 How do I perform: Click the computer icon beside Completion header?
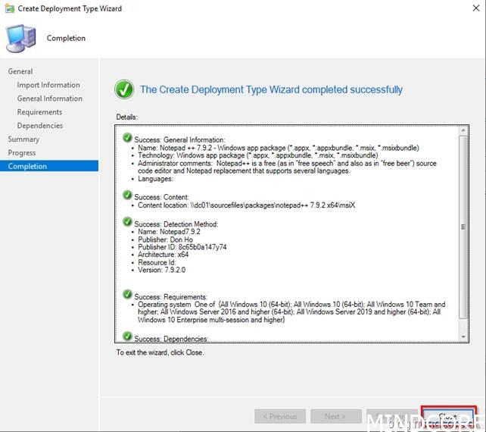(20, 38)
